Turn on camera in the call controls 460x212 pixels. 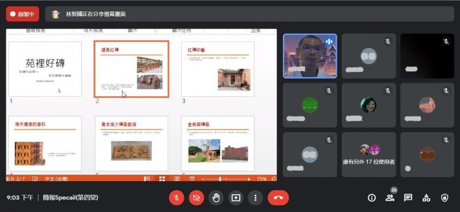coord(196,198)
